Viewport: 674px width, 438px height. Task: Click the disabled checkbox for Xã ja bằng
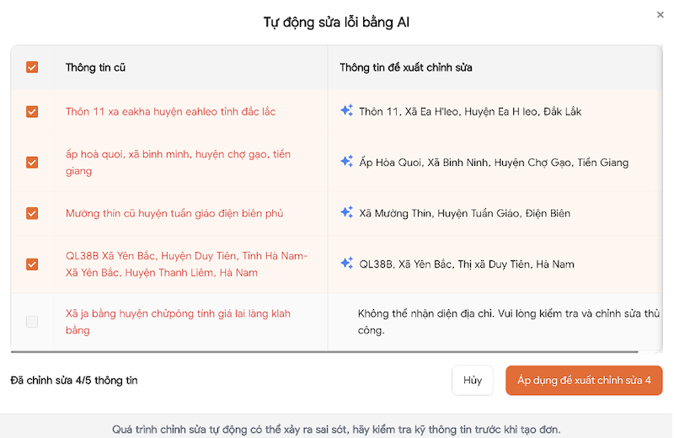point(32,322)
